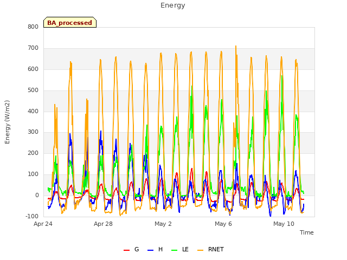The height and width of the screenshot is (260, 347).
Task: Click the tallest RNET peak above 700
Action: [x=236, y=46]
